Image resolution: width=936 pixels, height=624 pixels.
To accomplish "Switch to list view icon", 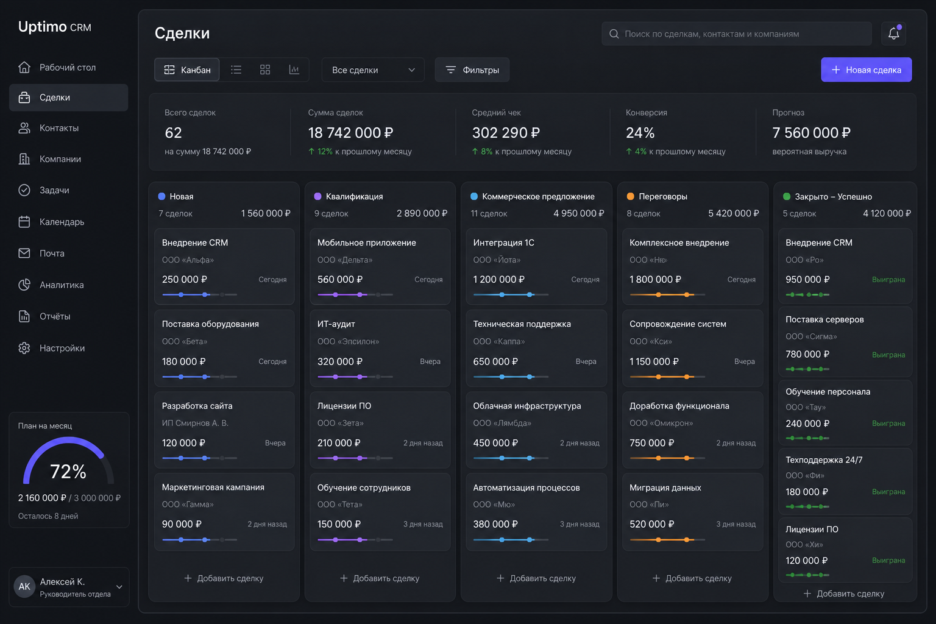I will (236, 69).
